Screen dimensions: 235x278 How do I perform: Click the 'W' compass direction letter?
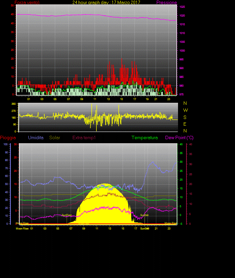pyautogui.click(x=185, y=110)
